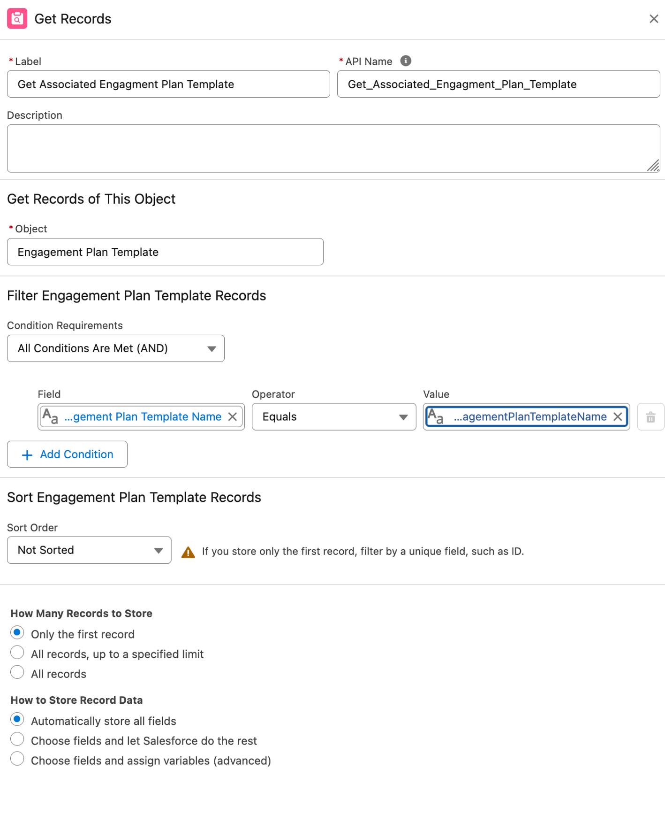Clear the Field Engagement Plan Template Name
This screenshot has width=665, height=815.
tap(233, 417)
